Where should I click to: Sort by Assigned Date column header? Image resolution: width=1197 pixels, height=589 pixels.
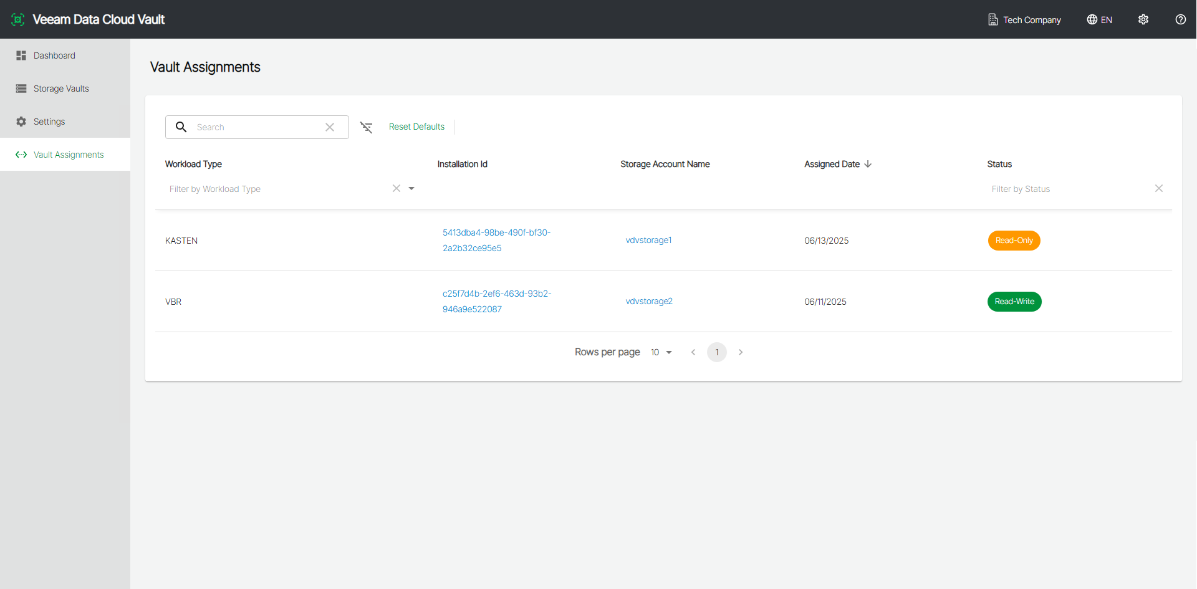(832, 164)
